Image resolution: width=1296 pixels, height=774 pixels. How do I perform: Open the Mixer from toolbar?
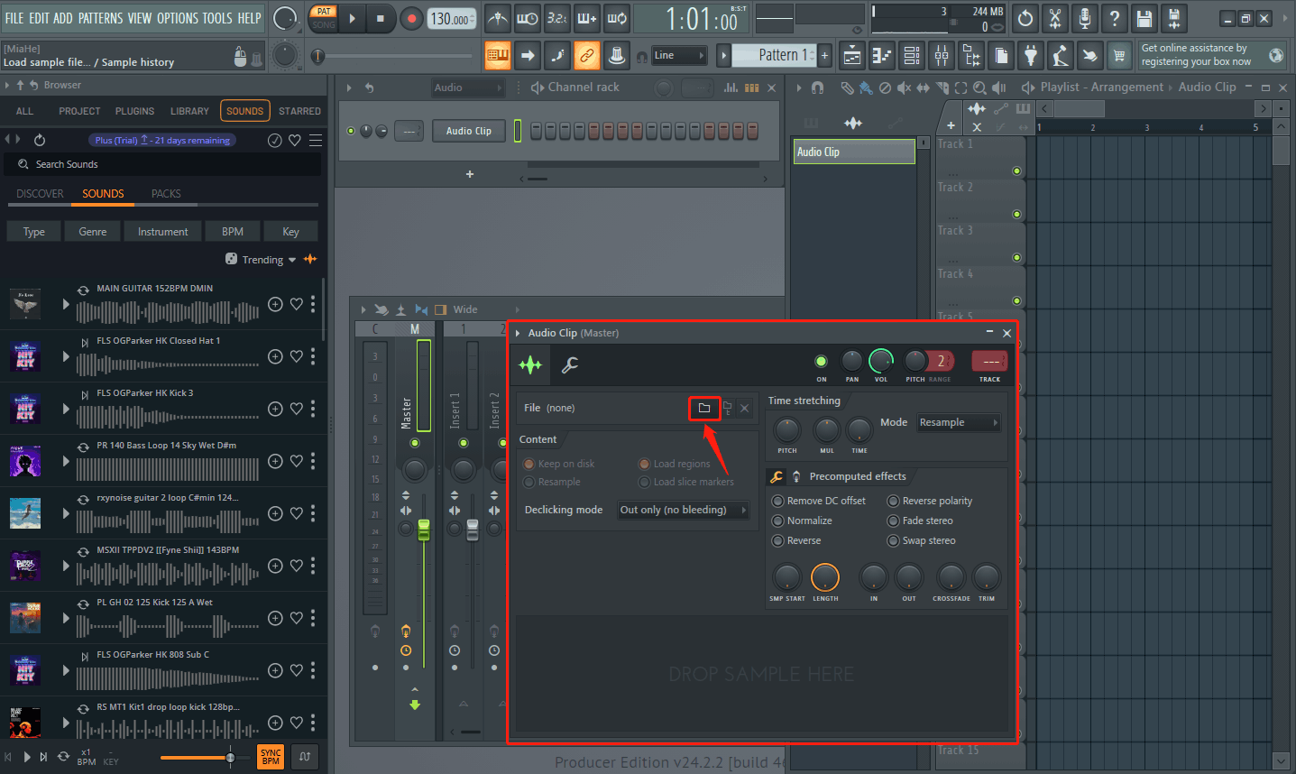(942, 56)
